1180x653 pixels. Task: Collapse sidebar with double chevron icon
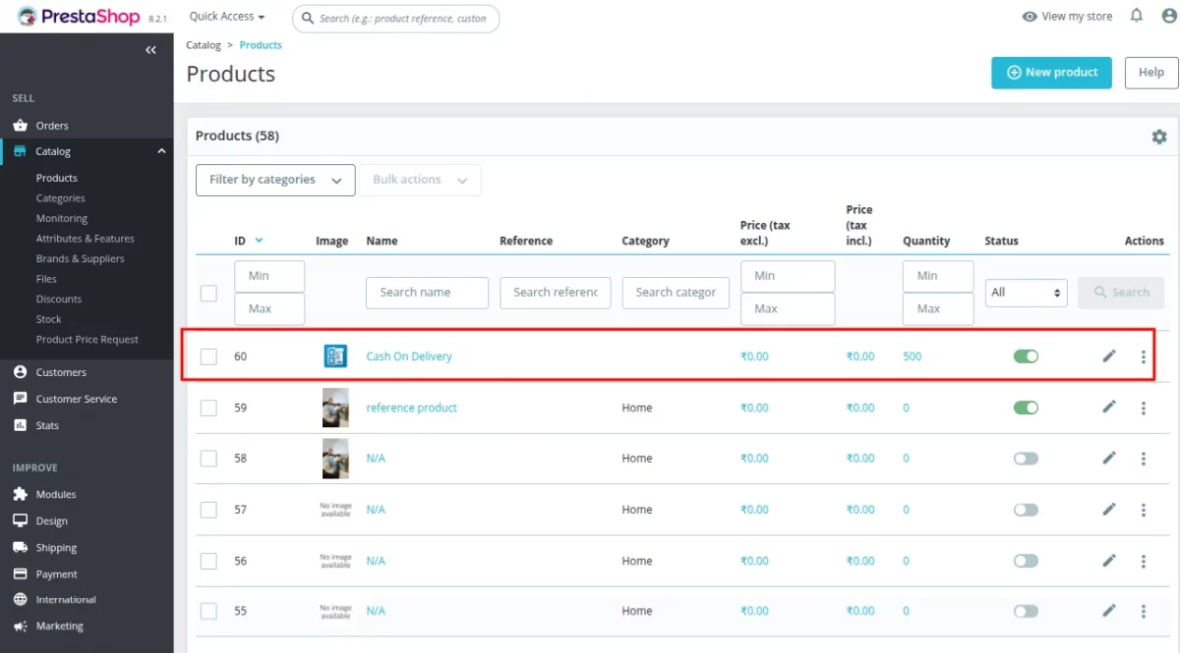tap(150, 50)
